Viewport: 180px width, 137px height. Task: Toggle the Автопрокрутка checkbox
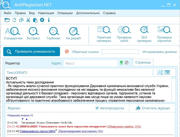click(97, 108)
